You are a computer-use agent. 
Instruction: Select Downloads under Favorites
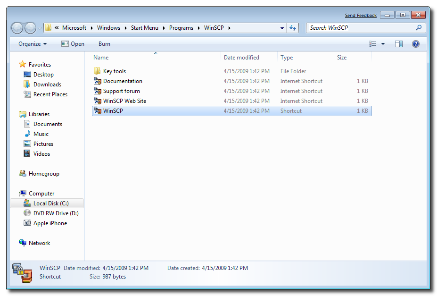(x=48, y=84)
